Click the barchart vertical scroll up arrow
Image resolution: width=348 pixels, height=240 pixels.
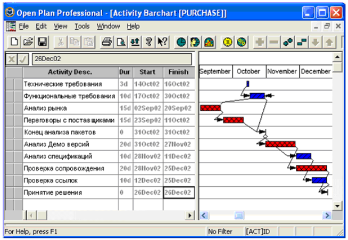(x=337, y=57)
